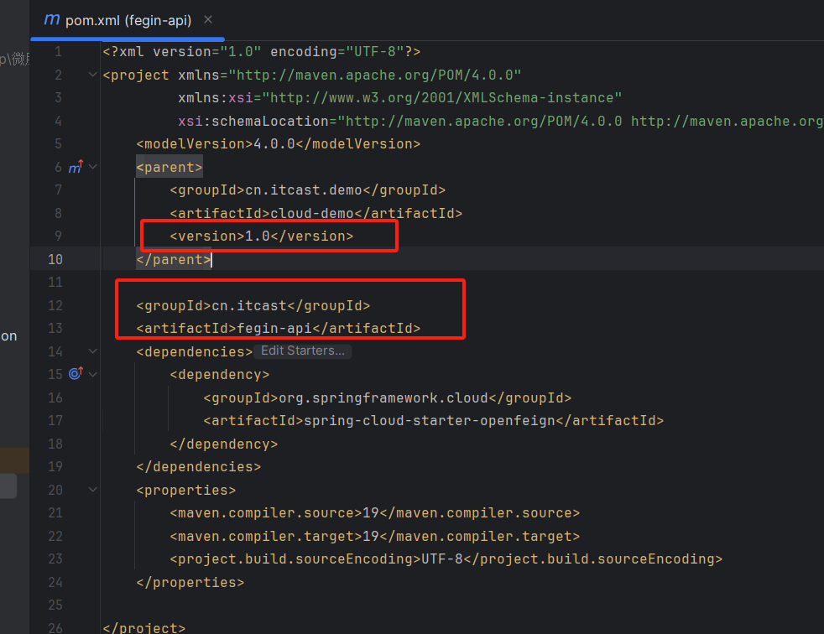
Task: Click the artifactId fegin-api line
Action: [278, 328]
